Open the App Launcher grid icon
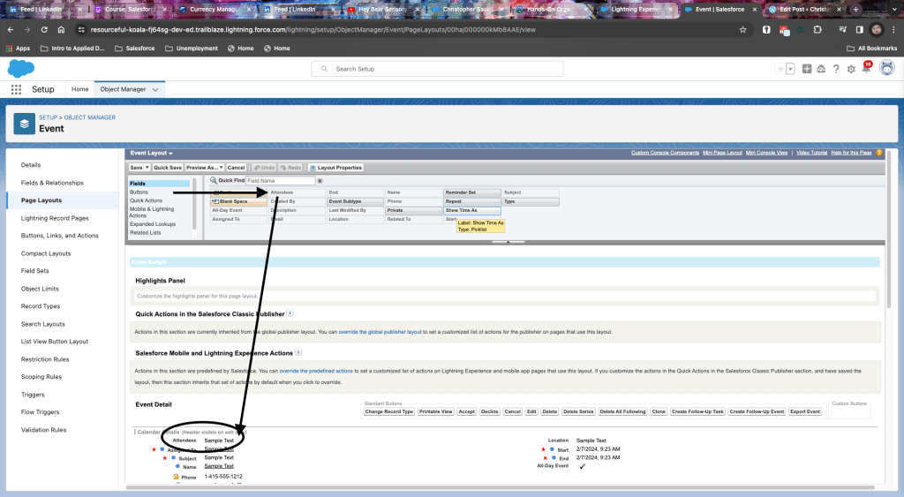Image resolution: width=904 pixels, height=497 pixels. [16, 89]
